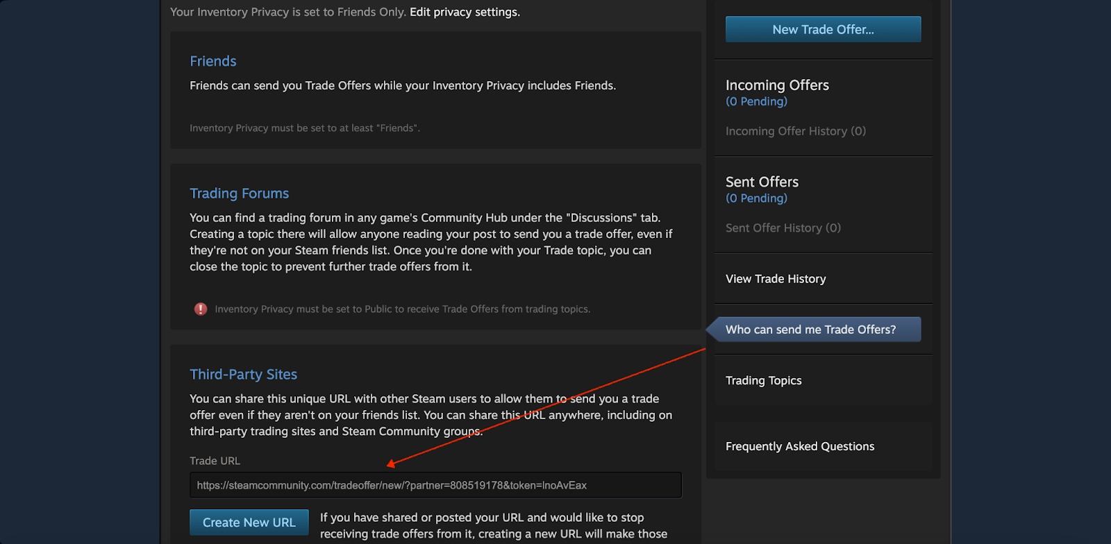This screenshot has height=544, width=1111.
Task: Open Sent Offer History
Action: (x=783, y=228)
